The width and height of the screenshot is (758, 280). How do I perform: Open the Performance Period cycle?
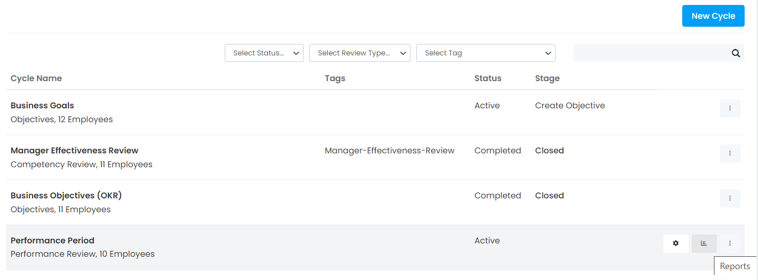52,240
